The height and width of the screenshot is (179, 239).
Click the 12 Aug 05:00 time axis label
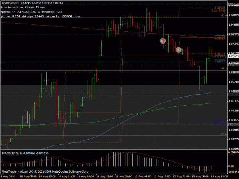tap(143, 177)
